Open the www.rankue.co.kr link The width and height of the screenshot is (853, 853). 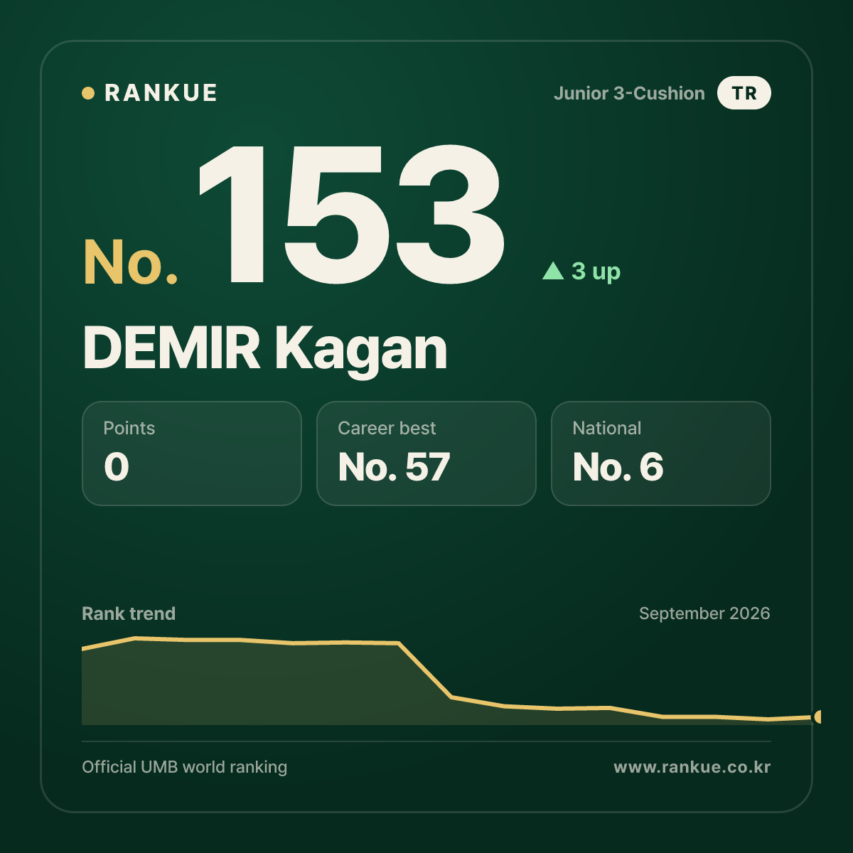[x=692, y=767]
